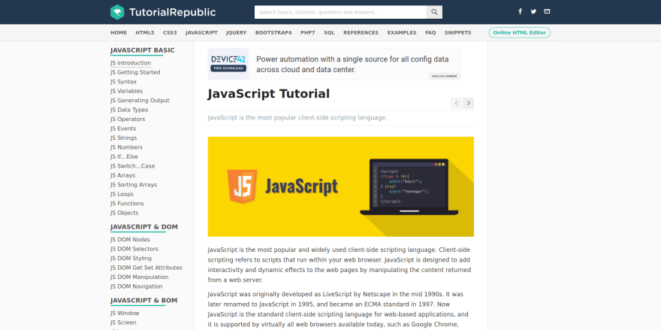Open the JS Arrays chapter
This screenshot has width=661, height=330.
122,175
